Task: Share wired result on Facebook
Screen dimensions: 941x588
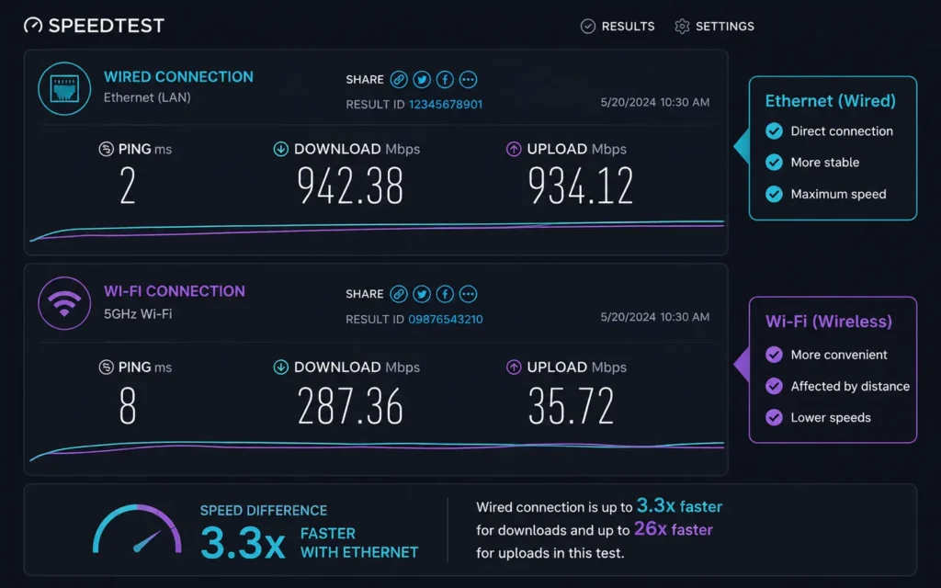Action: pos(445,79)
